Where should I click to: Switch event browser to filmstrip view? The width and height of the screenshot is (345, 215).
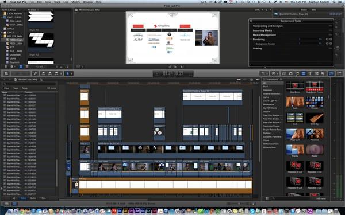21,67
